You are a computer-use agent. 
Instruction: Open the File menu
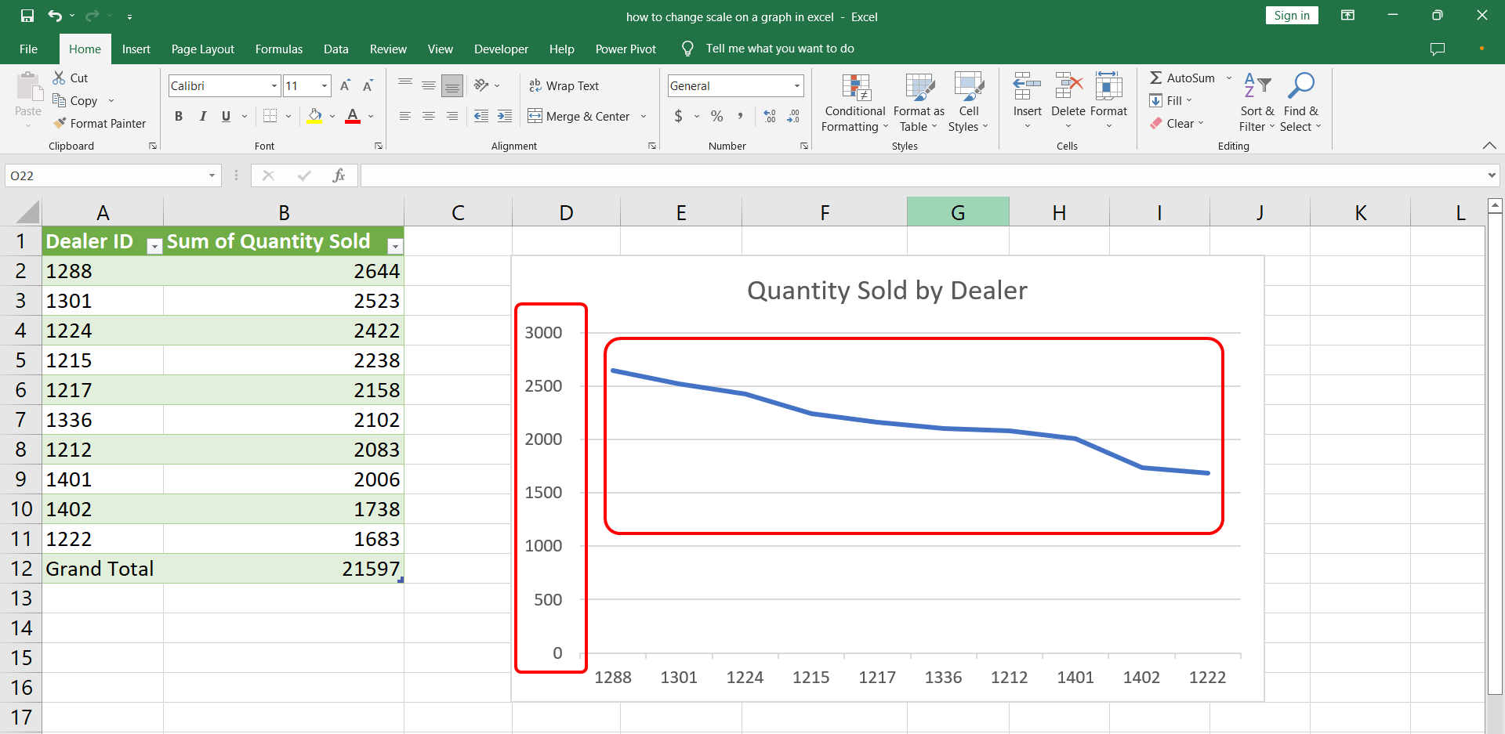pyautogui.click(x=29, y=49)
